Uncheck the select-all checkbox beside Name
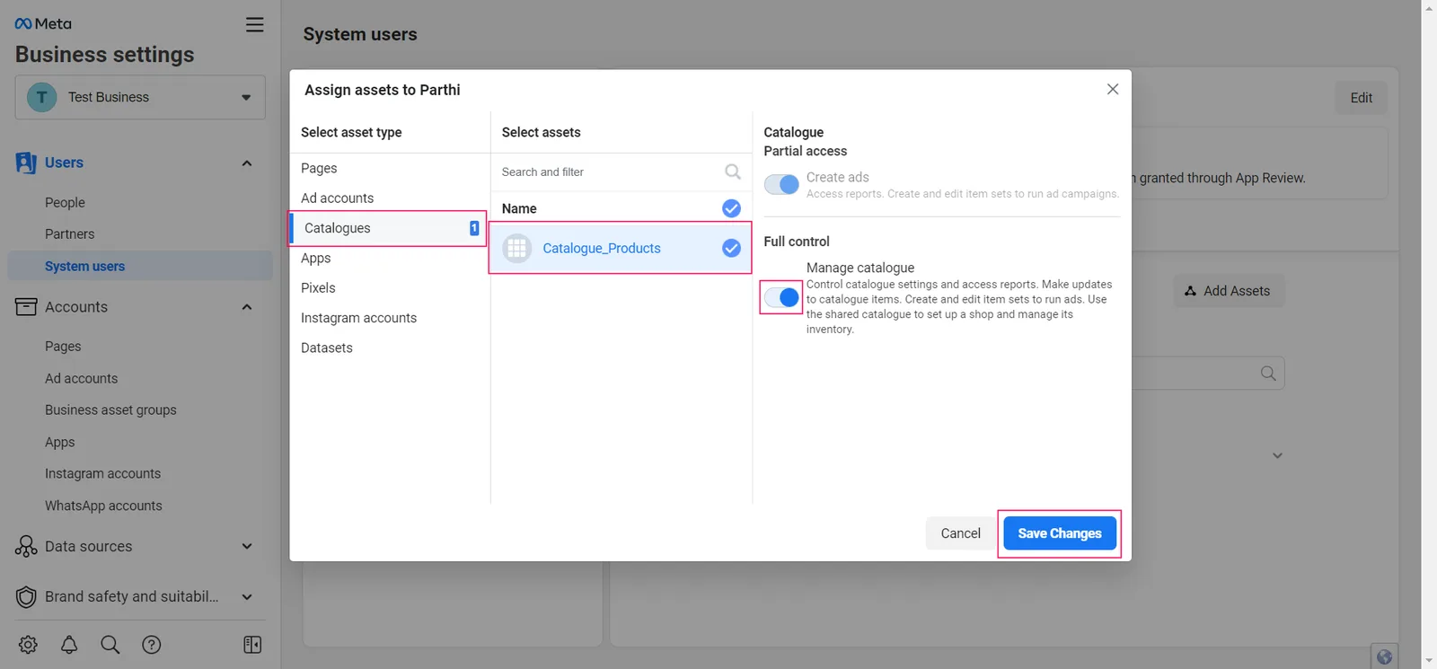The height and width of the screenshot is (669, 1437). 732,208
